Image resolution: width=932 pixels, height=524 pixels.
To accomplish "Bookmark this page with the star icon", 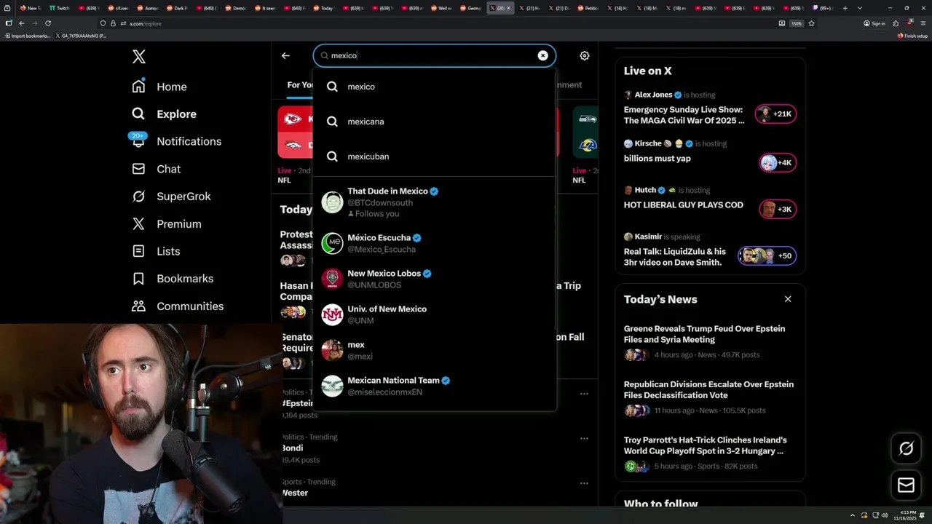I will tap(811, 23).
